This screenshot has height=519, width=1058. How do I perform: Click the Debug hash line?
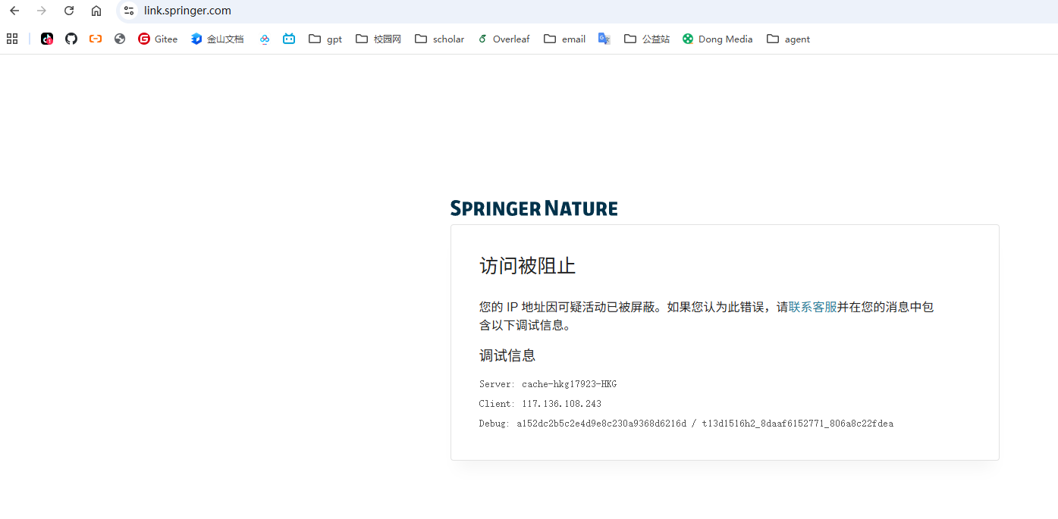(686, 424)
